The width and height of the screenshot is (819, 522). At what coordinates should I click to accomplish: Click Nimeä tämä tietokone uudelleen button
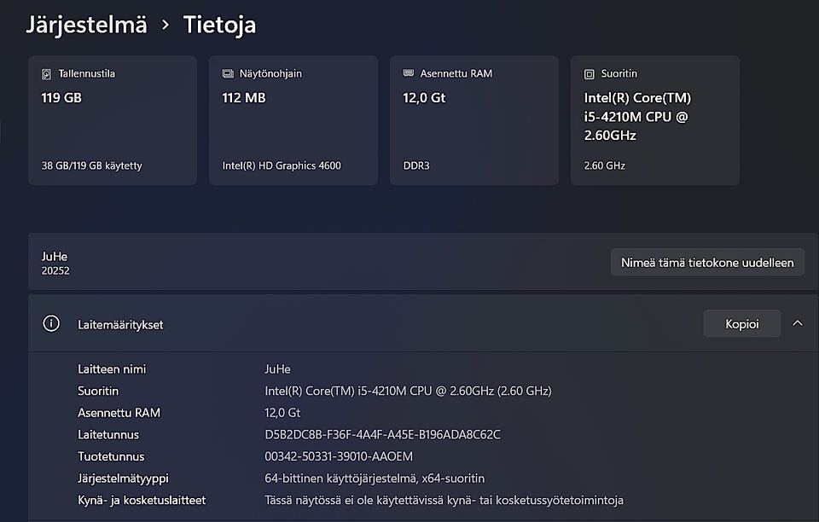click(x=707, y=262)
